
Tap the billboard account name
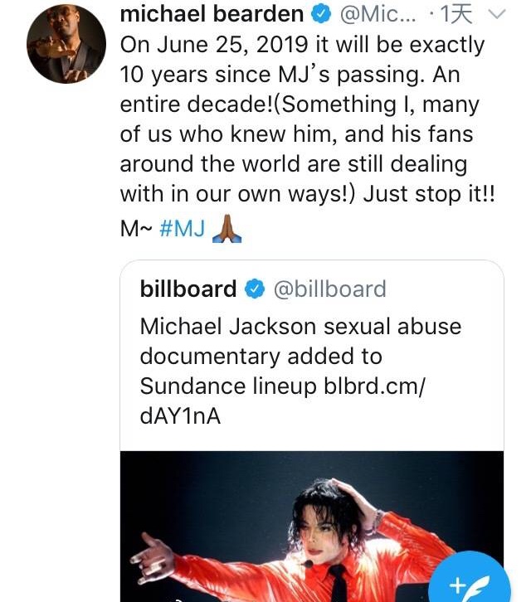188,289
